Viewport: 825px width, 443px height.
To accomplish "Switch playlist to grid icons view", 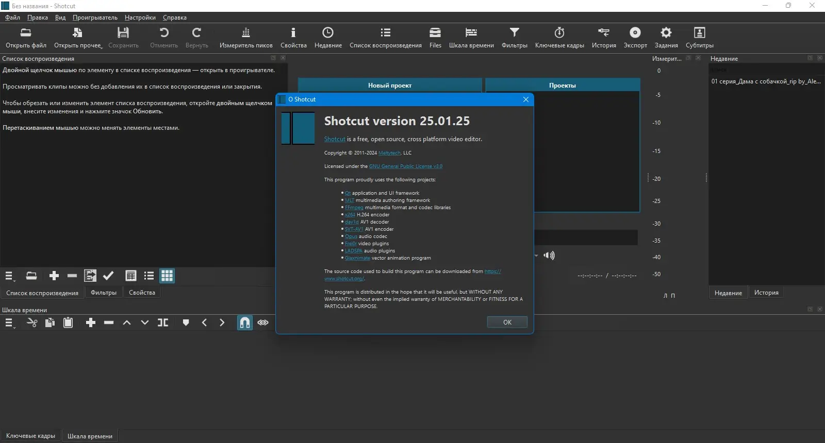I will coord(167,276).
